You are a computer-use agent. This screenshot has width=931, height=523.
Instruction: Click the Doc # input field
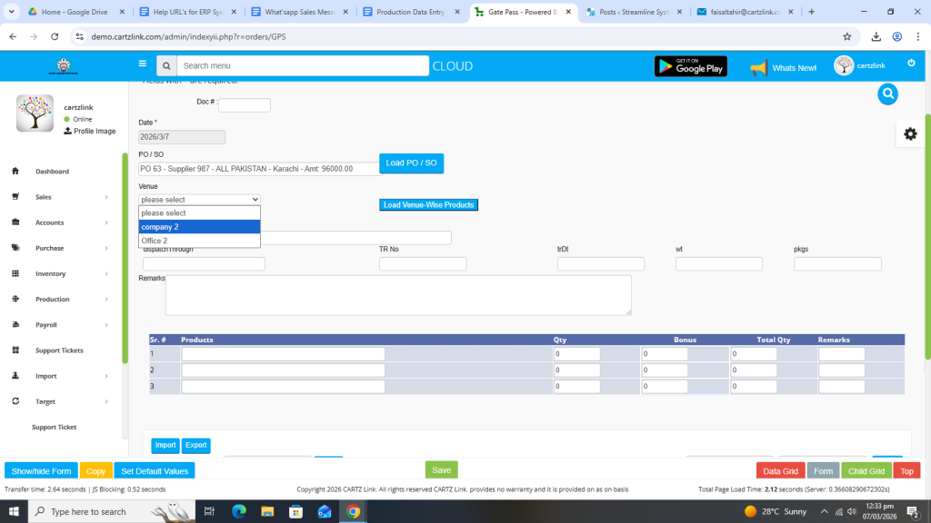pyautogui.click(x=244, y=105)
